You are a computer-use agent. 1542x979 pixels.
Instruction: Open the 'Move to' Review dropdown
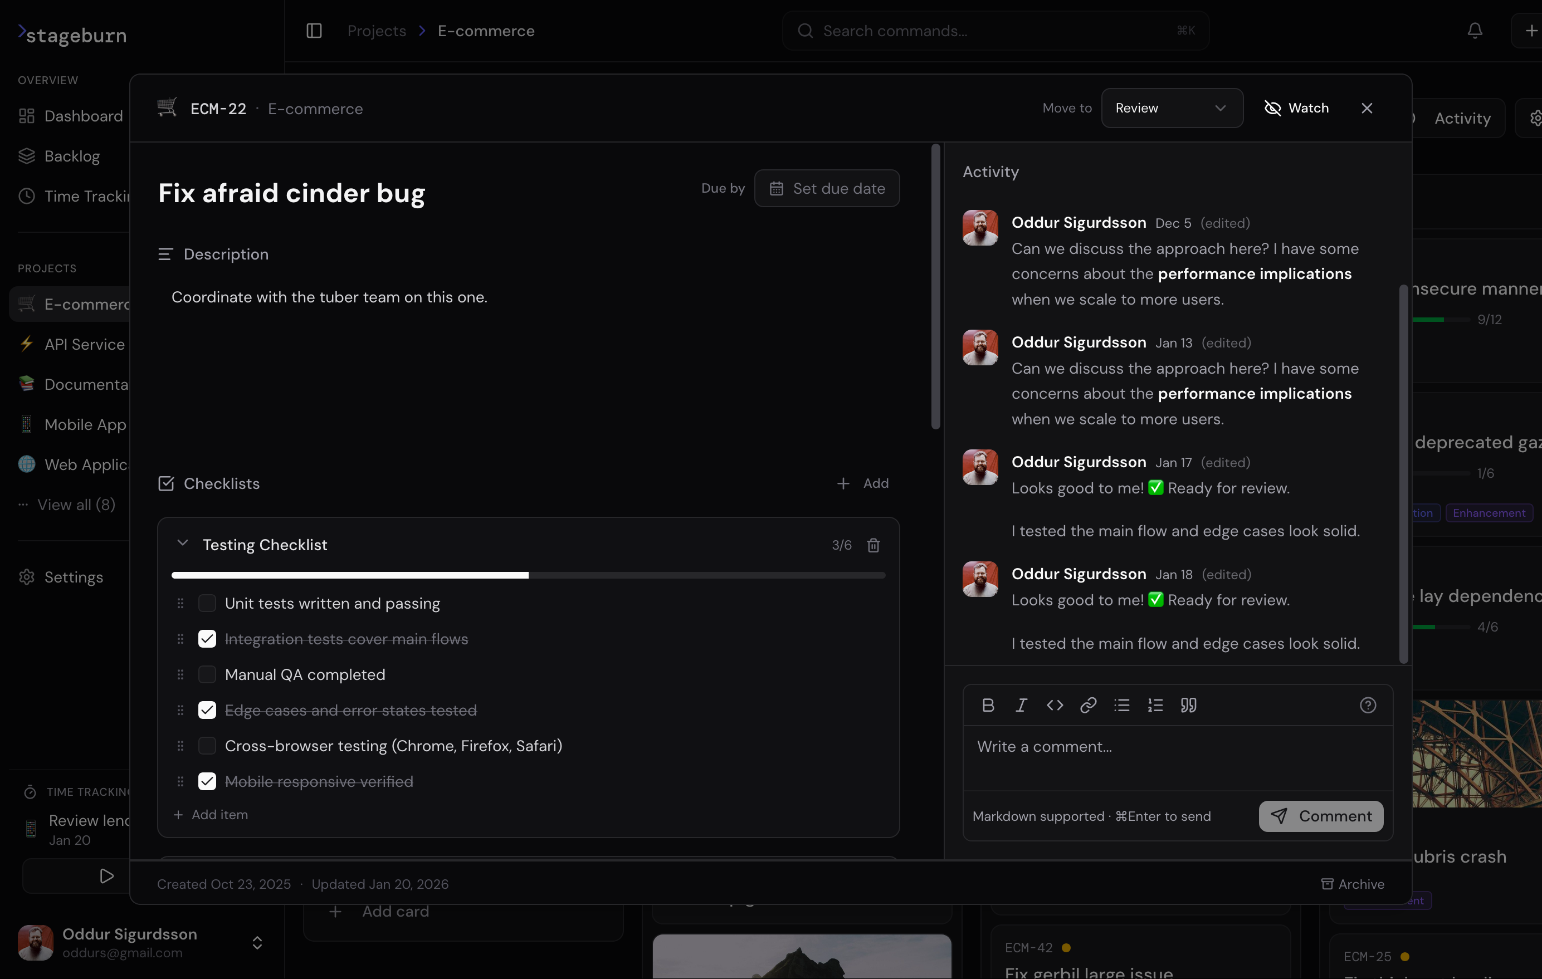pos(1171,107)
